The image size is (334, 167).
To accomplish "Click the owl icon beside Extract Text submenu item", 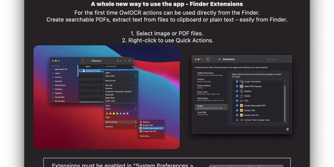I will tap(141, 125).
